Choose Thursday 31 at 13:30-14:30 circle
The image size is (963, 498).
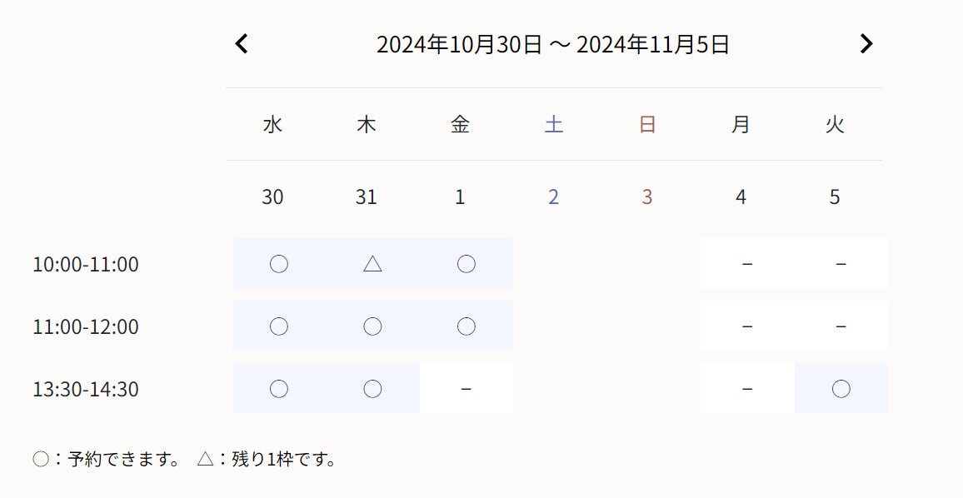coord(372,389)
